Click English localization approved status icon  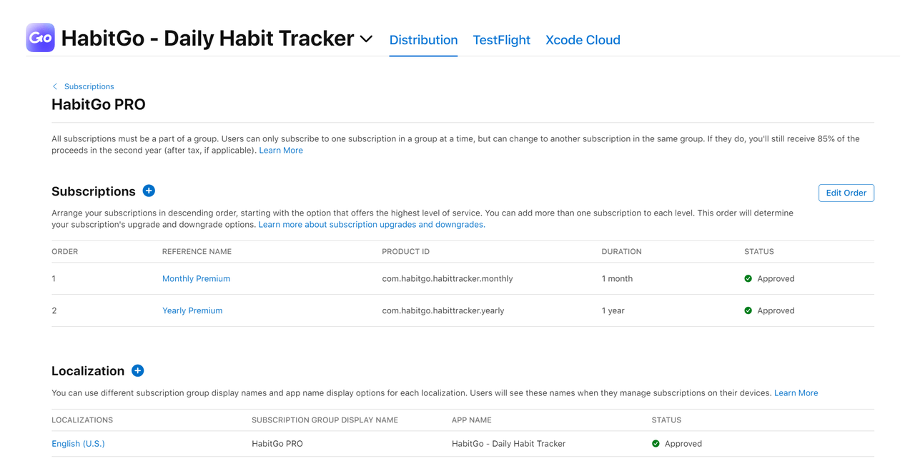(656, 443)
